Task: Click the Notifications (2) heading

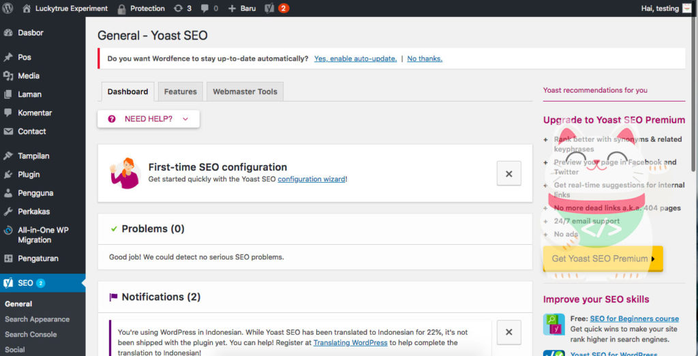Action: [x=161, y=297]
